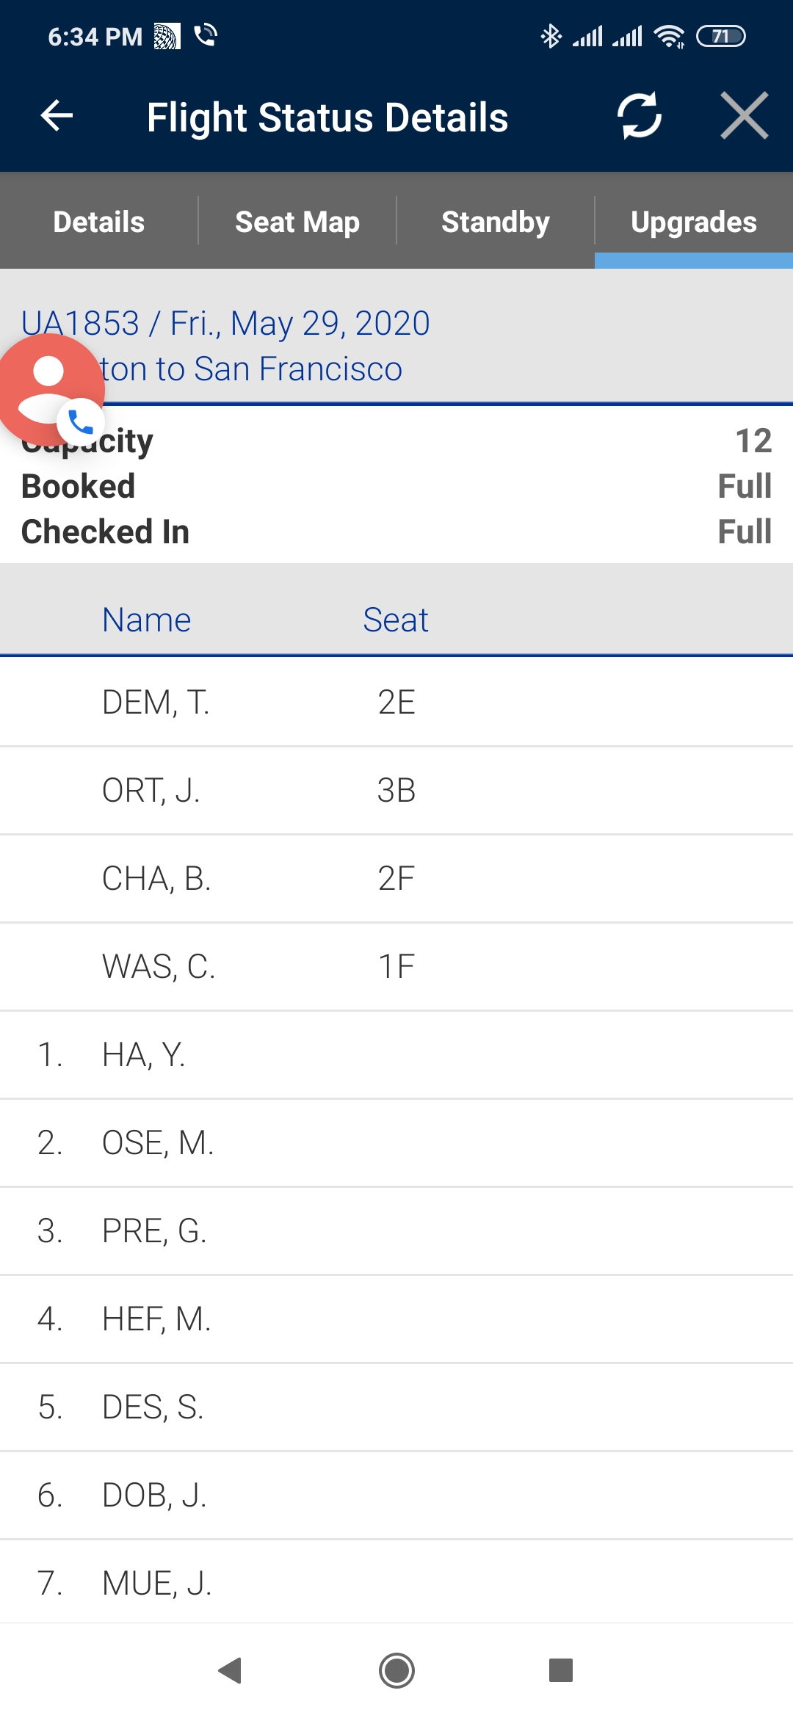The width and height of the screenshot is (793, 1718).
Task: Open the Seat Map tab
Action: coord(297,222)
